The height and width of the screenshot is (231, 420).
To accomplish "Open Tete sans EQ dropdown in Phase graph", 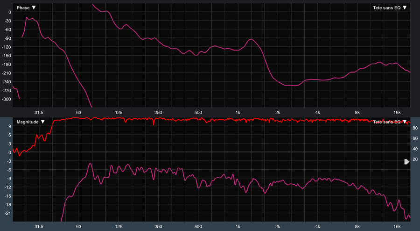I will 390,8.
